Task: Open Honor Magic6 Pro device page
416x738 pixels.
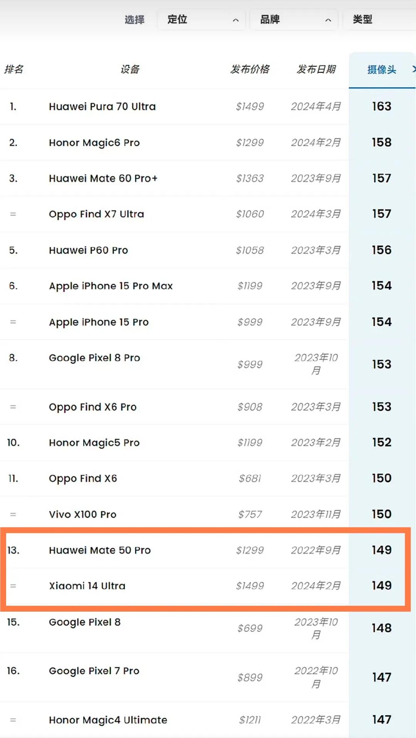Action: (x=94, y=143)
